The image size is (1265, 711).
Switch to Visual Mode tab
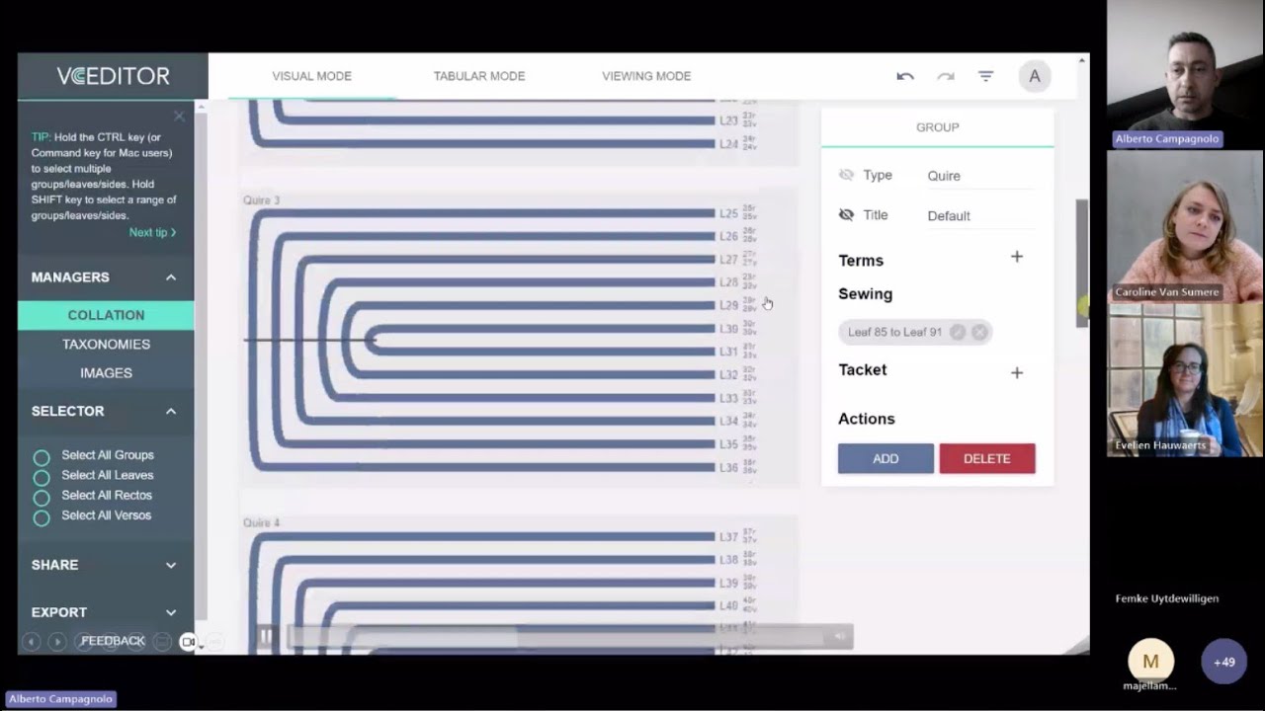(311, 76)
